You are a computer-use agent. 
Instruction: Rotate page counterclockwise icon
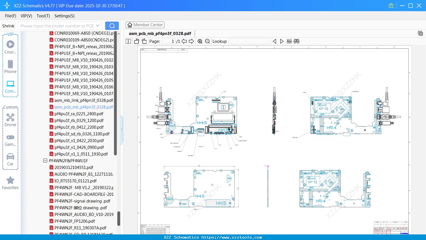(136, 41)
